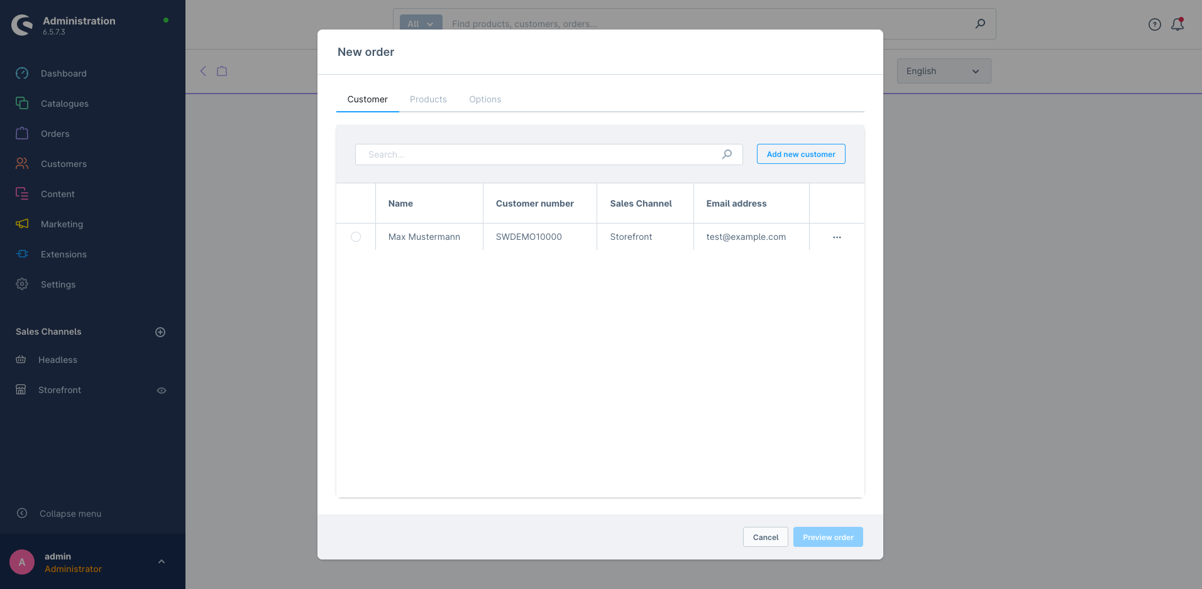1202x589 pixels.
Task: Click the Marketing megaphone icon
Action: [22, 224]
